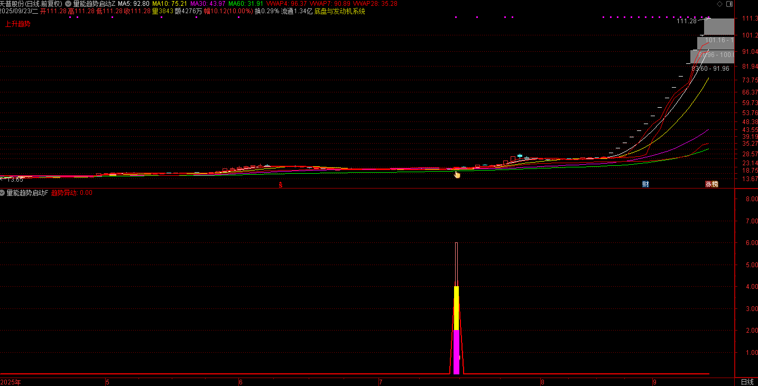Click the 趋势异动: 0.00 value

coord(71,193)
